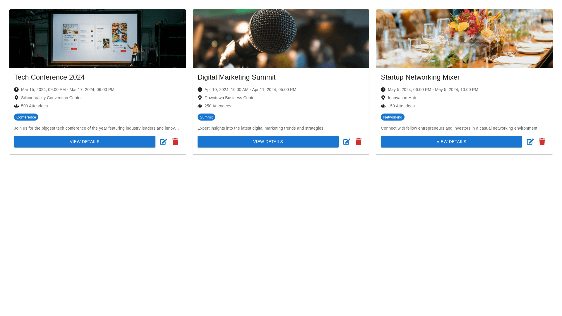The height and width of the screenshot is (316, 562).
Task: Click the Summit category chip
Action: [206, 117]
